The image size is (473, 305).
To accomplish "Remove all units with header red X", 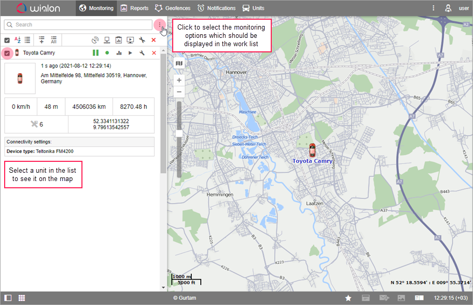I will 154,40.
